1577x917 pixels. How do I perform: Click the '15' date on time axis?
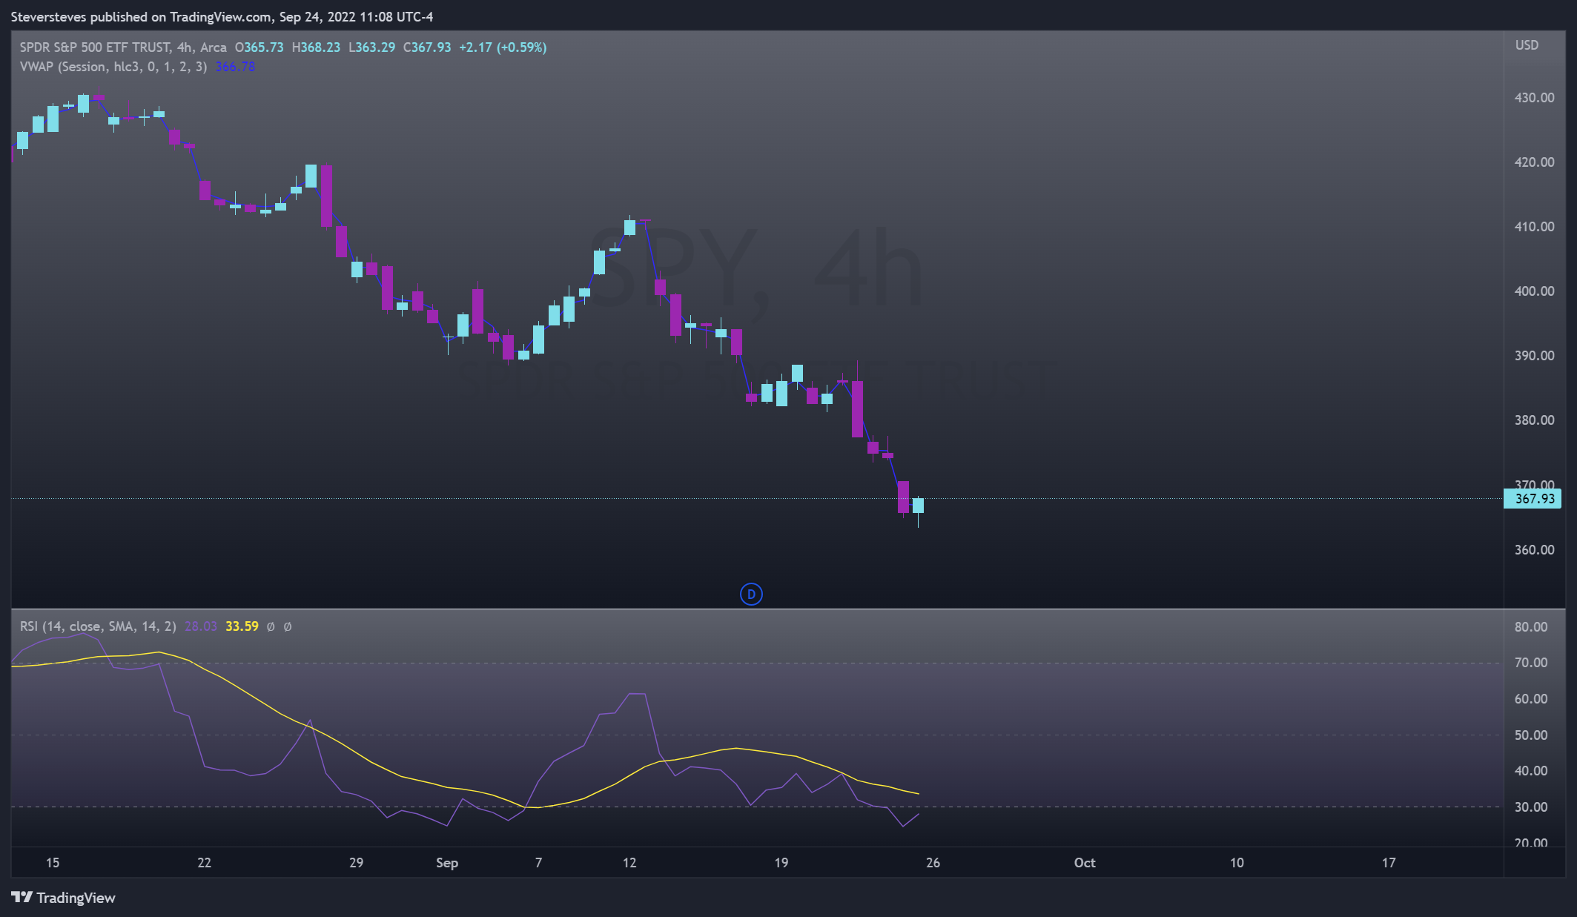pos(53,863)
